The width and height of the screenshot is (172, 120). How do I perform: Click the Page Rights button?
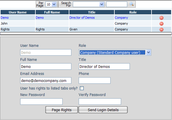[61, 110]
